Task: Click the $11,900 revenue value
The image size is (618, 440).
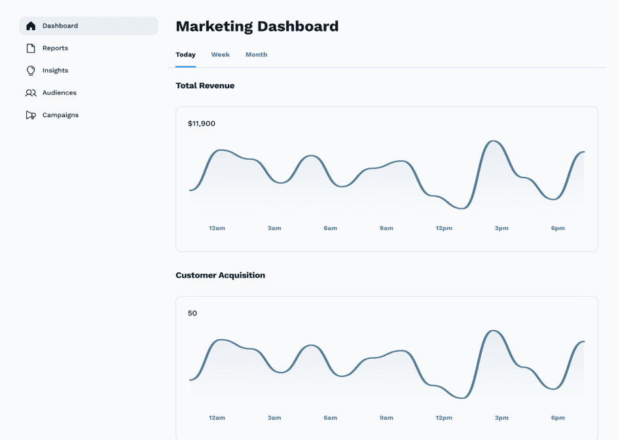Action: point(202,124)
